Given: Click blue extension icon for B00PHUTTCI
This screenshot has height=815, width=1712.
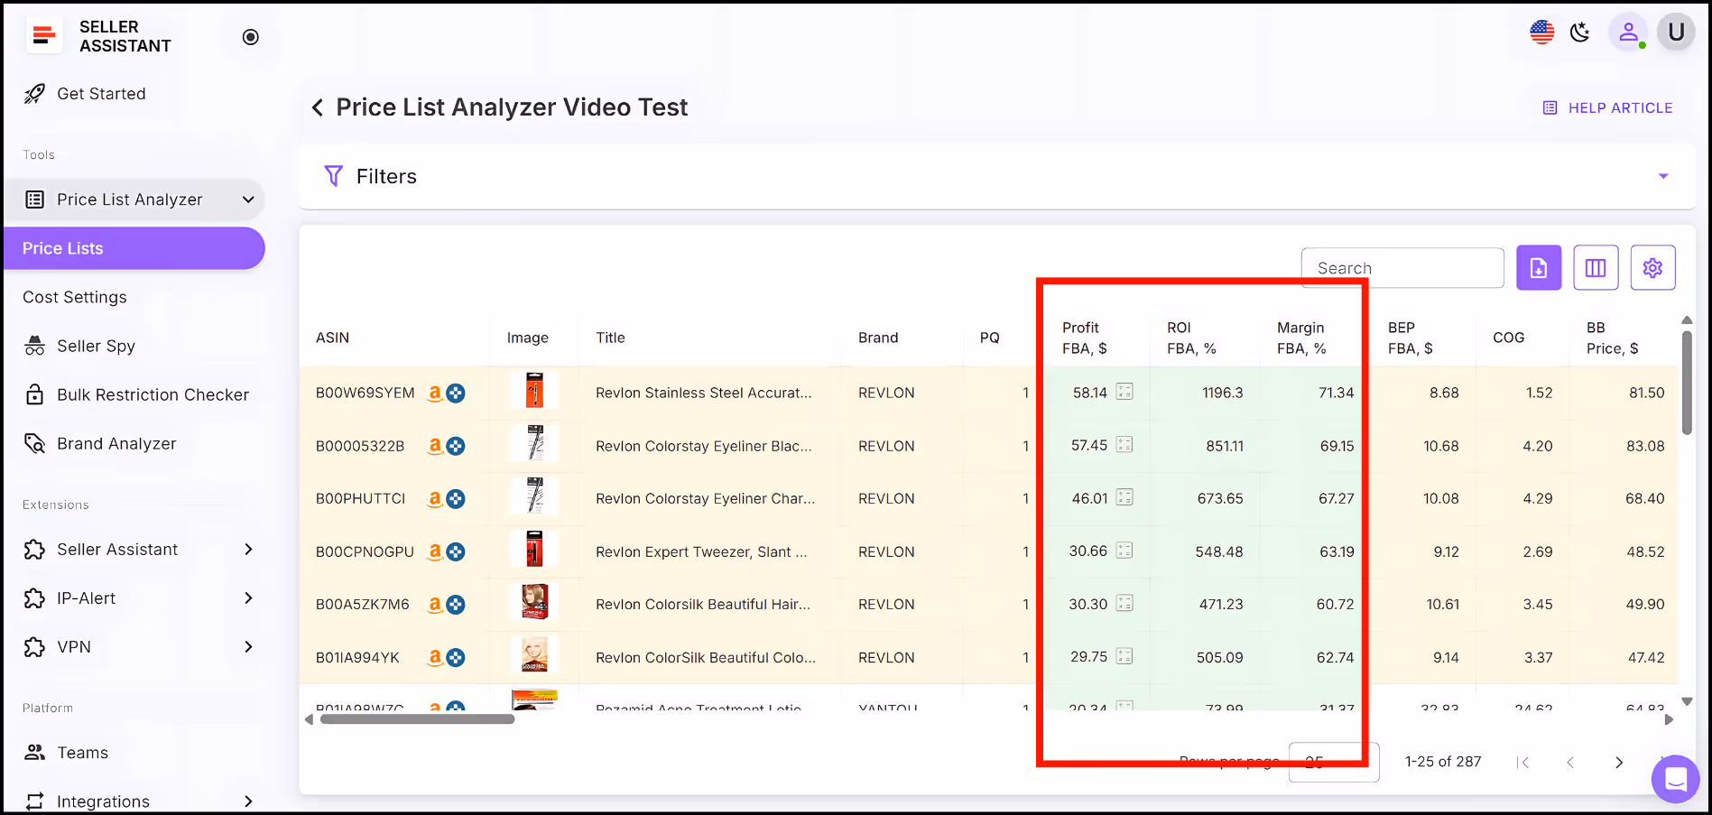Looking at the screenshot, I should 456,499.
